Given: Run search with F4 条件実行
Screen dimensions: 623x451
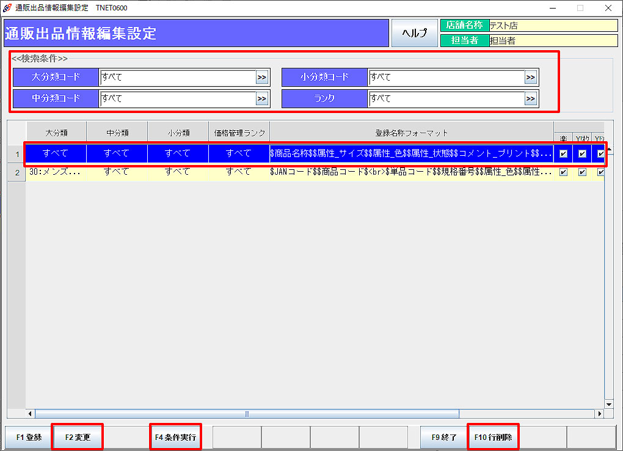Looking at the screenshot, I should click(x=175, y=438).
